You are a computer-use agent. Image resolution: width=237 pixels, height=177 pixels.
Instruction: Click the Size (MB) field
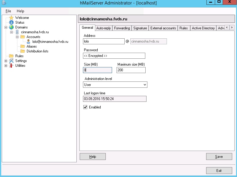click(97, 70)
